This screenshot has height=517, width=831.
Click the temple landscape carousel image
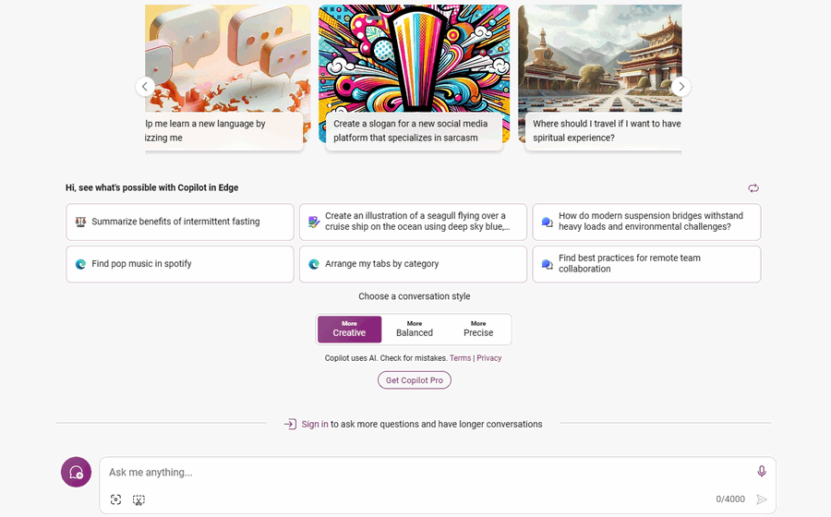pyautogui.click(x=600, y=58)
